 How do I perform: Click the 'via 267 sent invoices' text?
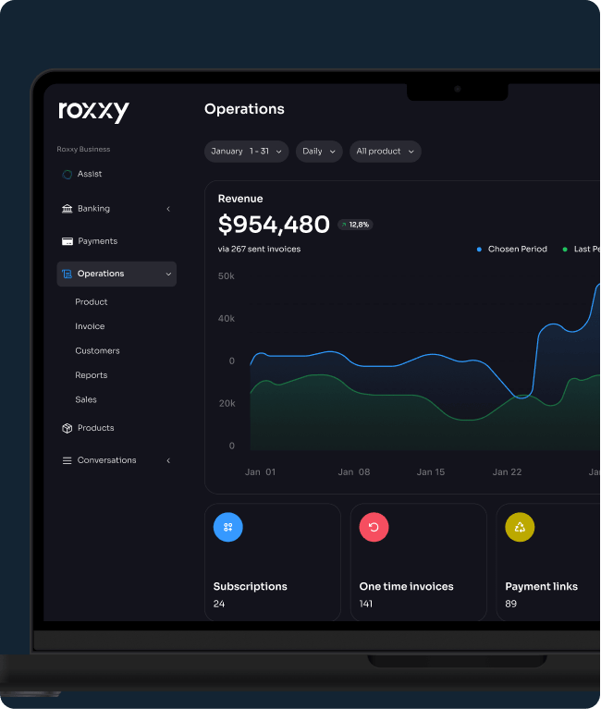(259, 250)
